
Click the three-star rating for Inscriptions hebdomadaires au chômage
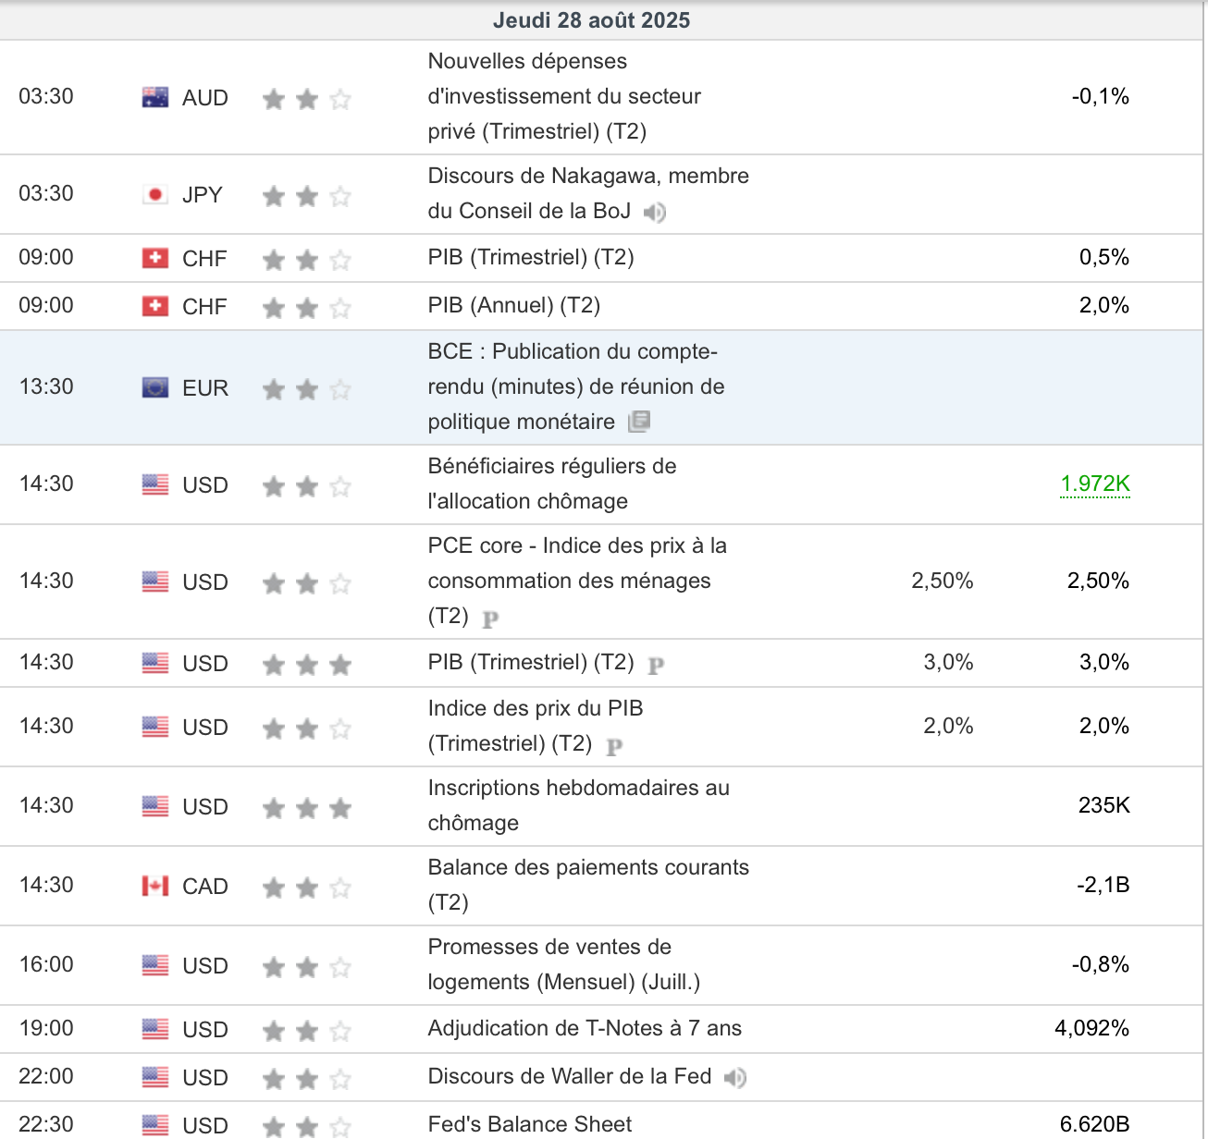click(x=307, y=808)
